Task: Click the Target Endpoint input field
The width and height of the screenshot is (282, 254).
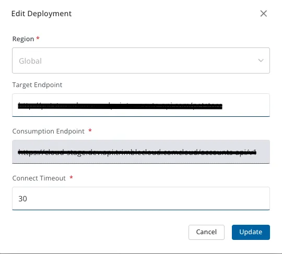Action: pyautogui.click(x=141, y=105)
